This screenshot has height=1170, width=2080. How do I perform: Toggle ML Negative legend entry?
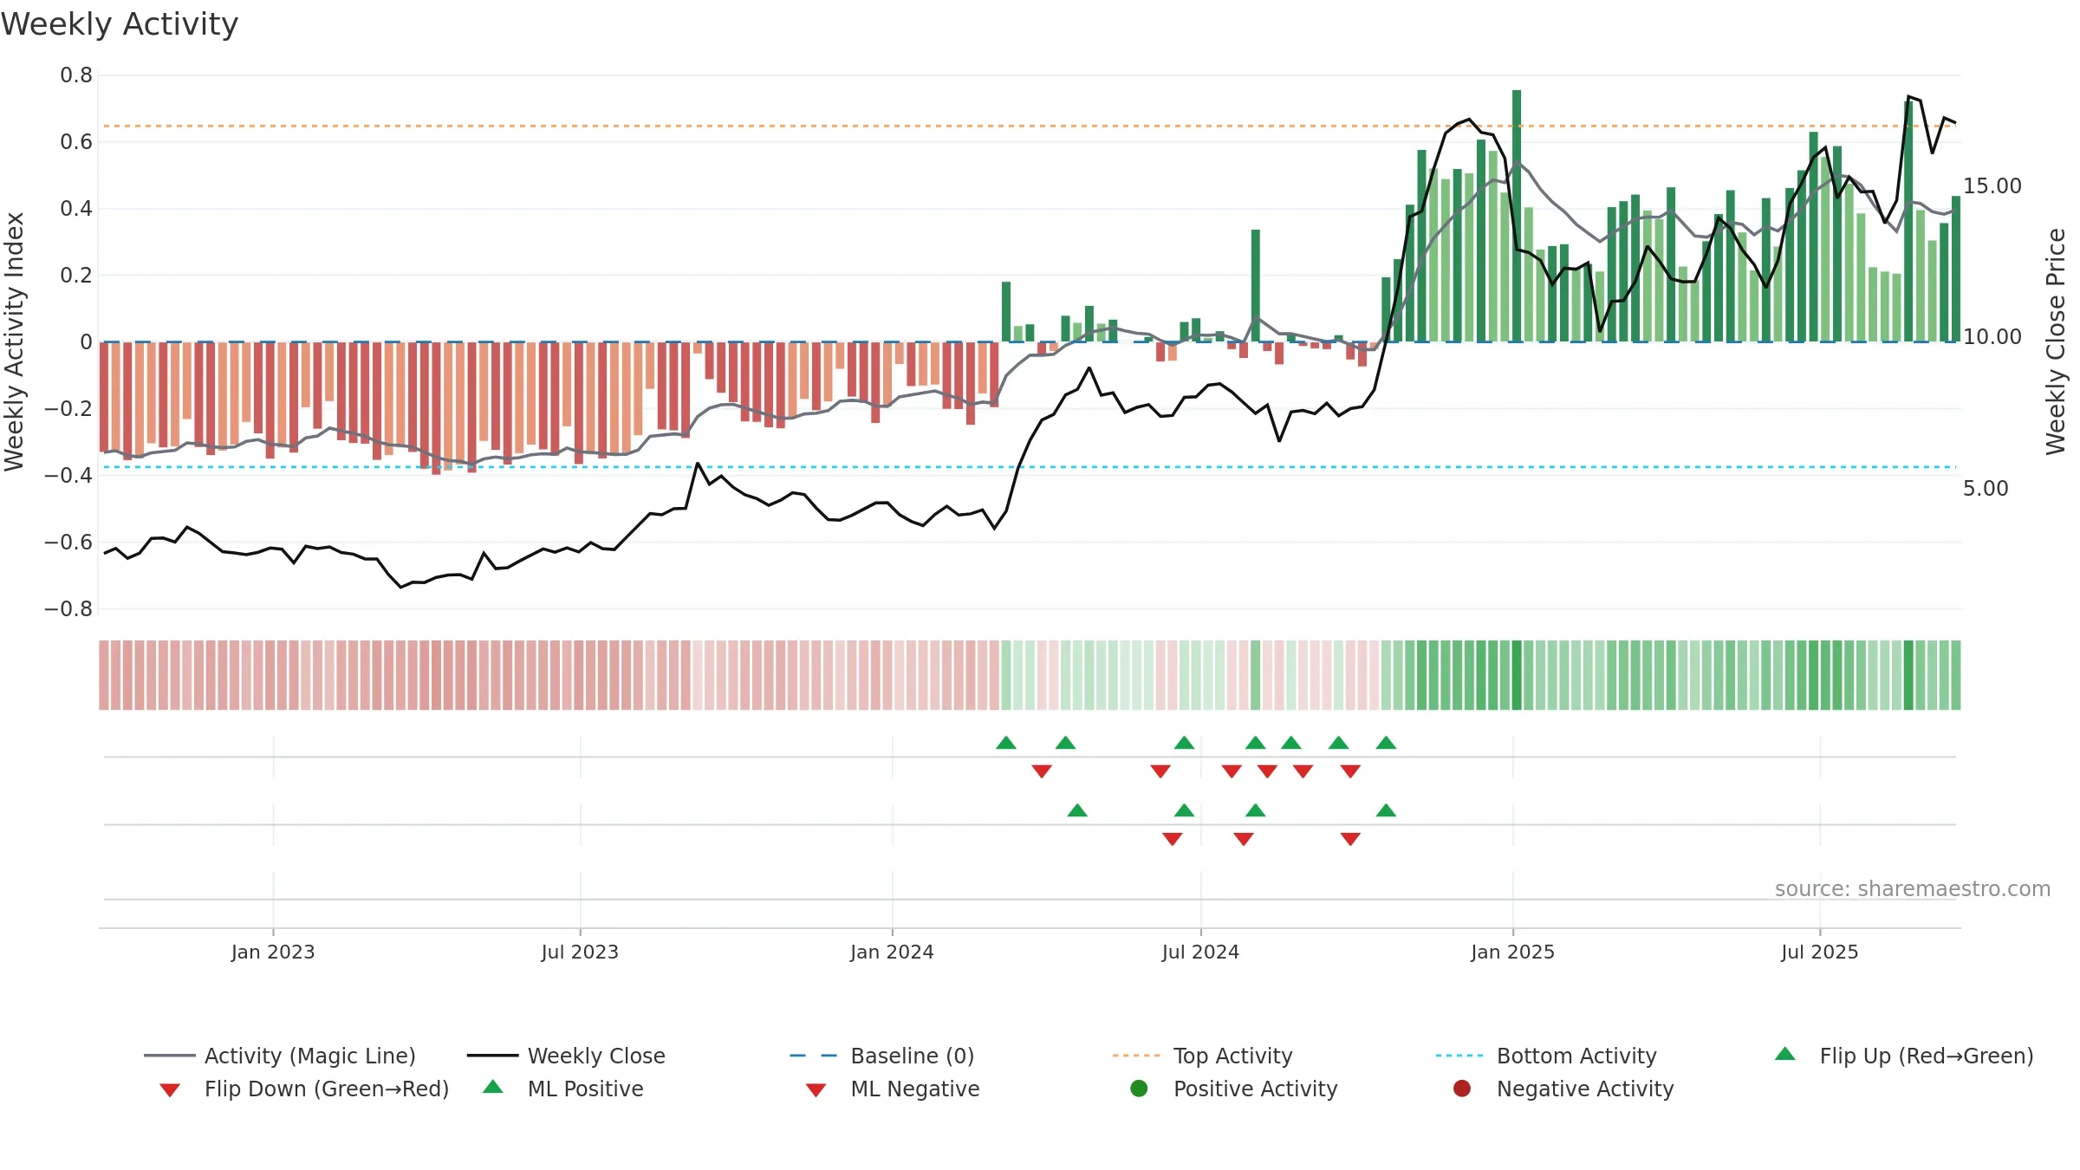tap(893, 1089)
